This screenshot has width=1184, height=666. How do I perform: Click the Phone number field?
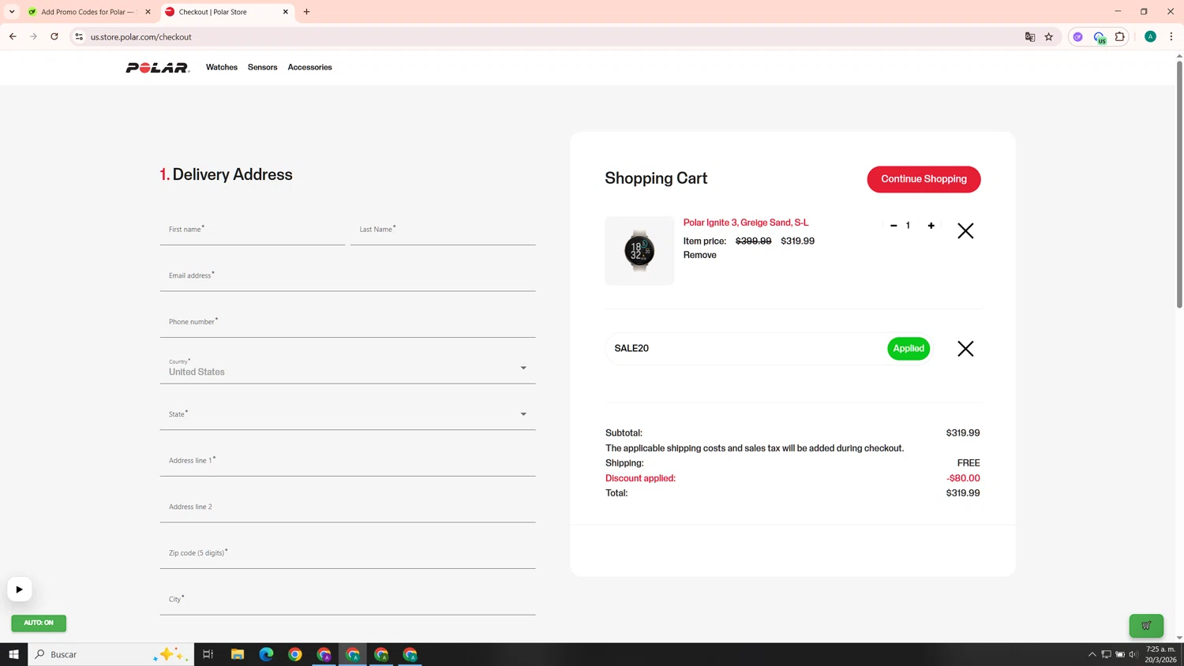click(x=347, y=322)
